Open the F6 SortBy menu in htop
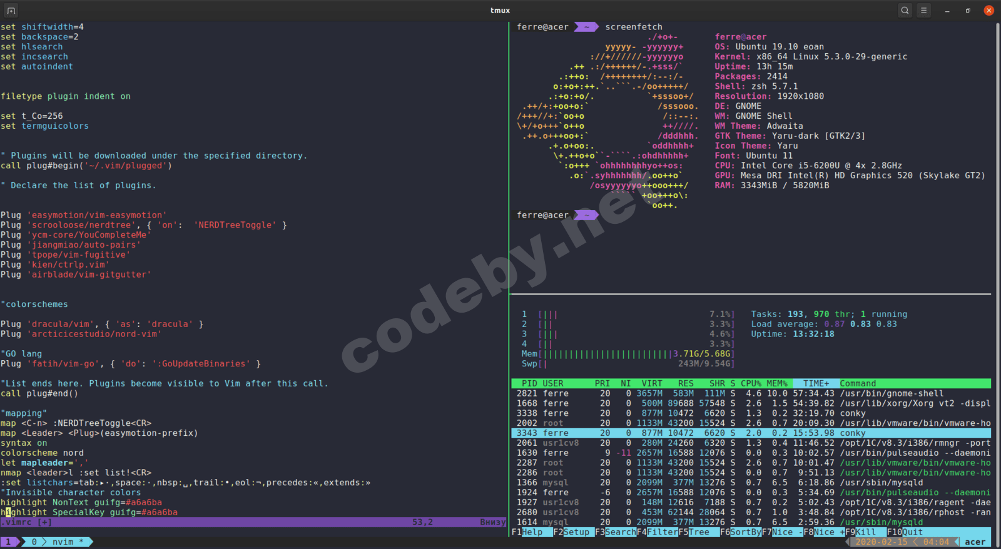 [741, 532]
